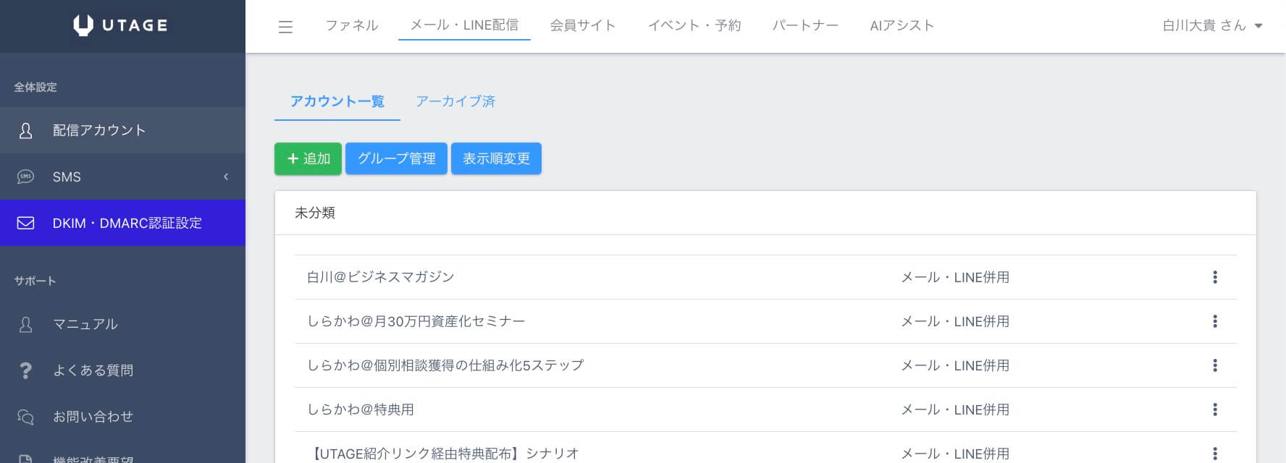Click the よくある質問 question mark icon
This screenshot has width=1286, height=463.
coord(25,370)
